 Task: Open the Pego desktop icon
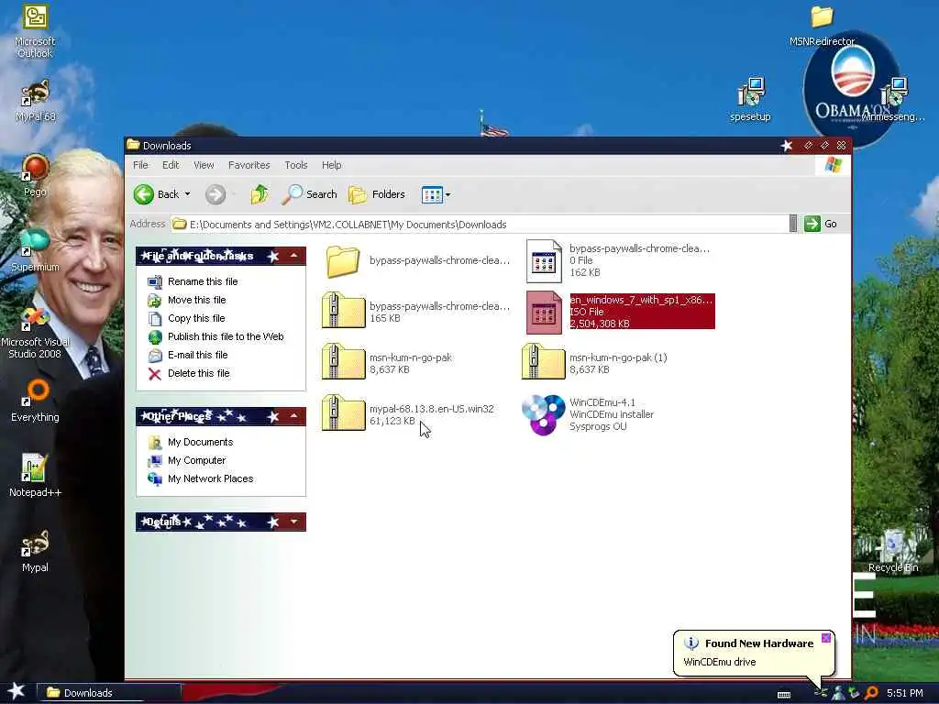click(35, 175)
